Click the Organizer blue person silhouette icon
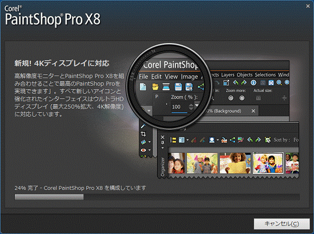314x234 pixels. 212,140
